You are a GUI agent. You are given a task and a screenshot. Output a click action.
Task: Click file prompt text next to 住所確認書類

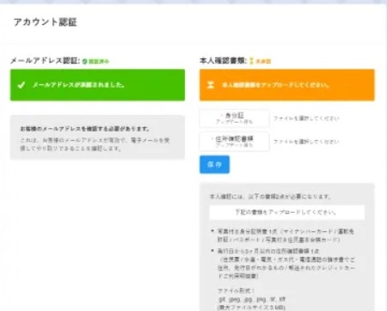pos(306,142)
